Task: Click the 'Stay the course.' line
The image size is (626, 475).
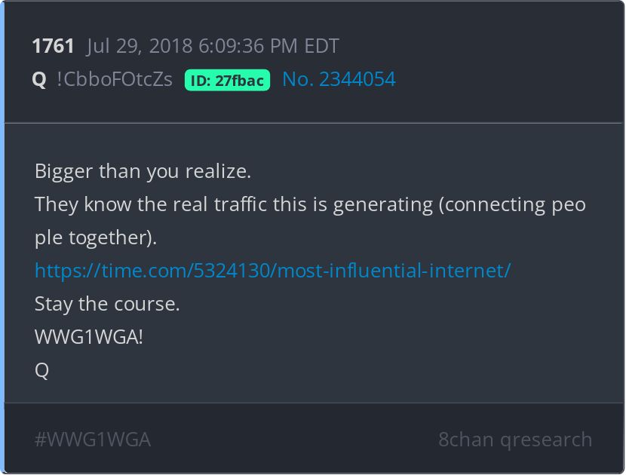Action: click(107, 304)
